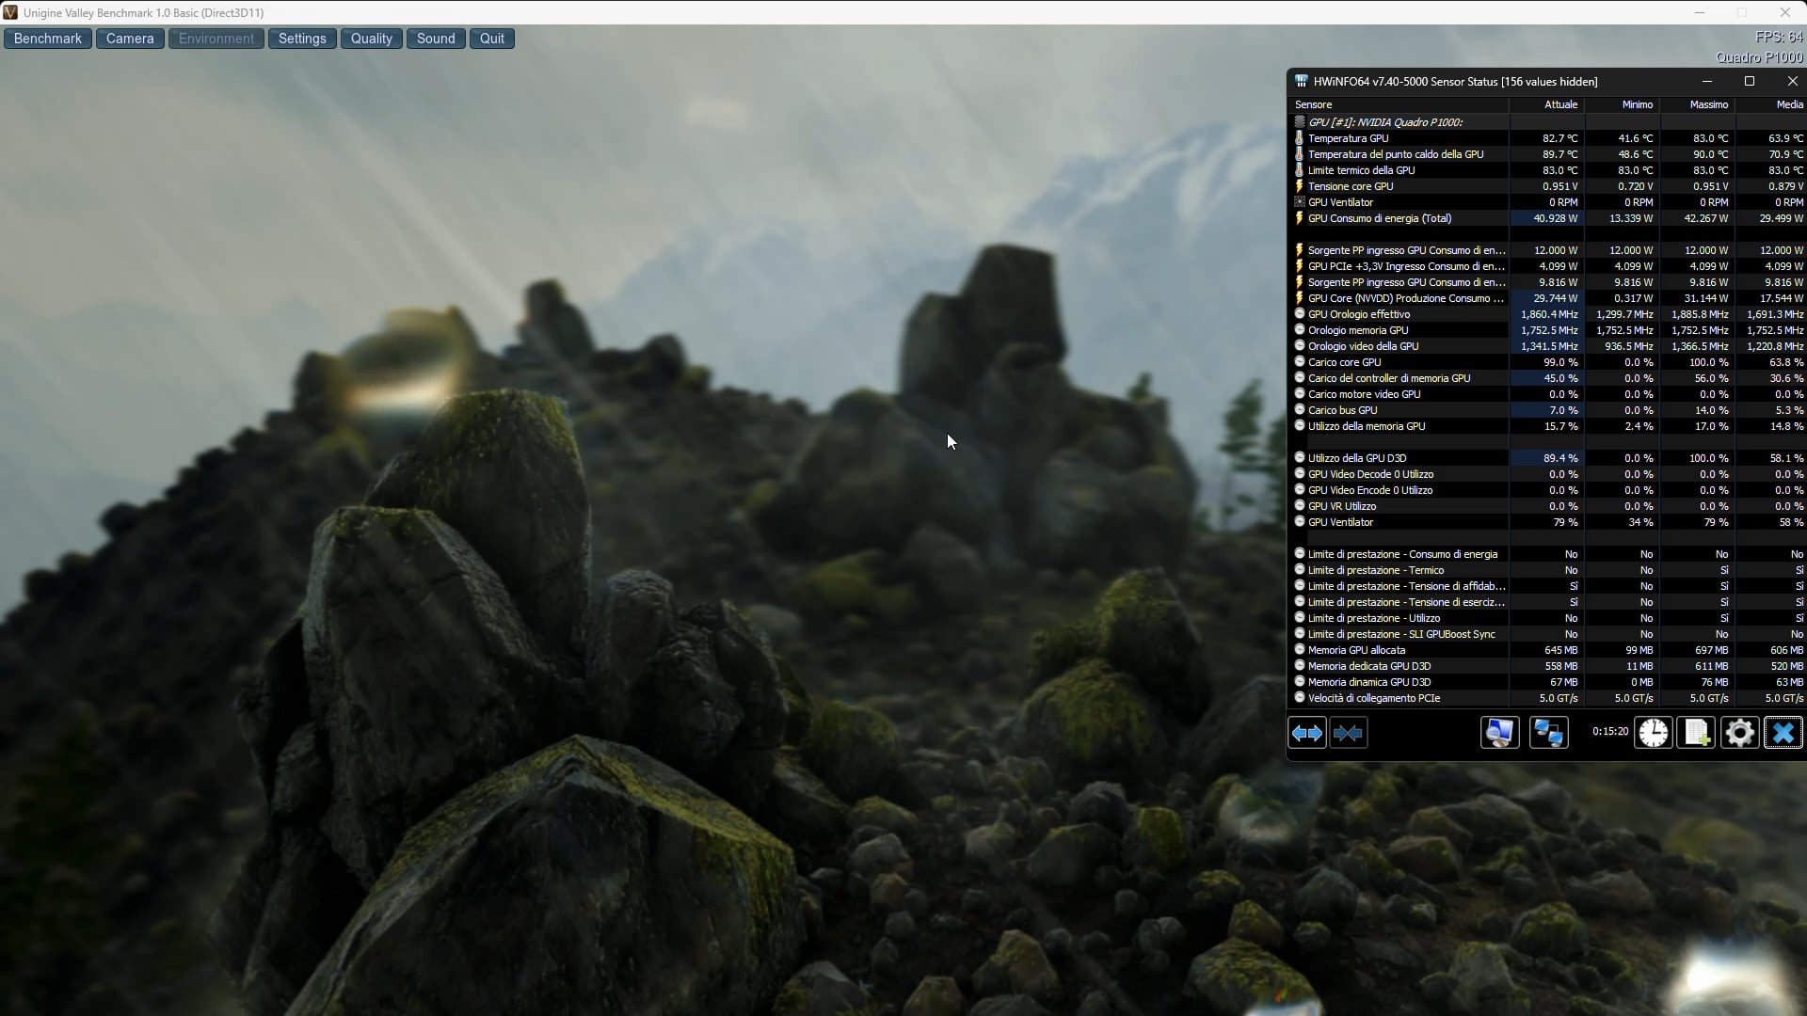Click the circle icon beside Memoria GPU allocata
Image resolution: width=1807 pixels, height=1016 pixels.
tap(1300, 650)
